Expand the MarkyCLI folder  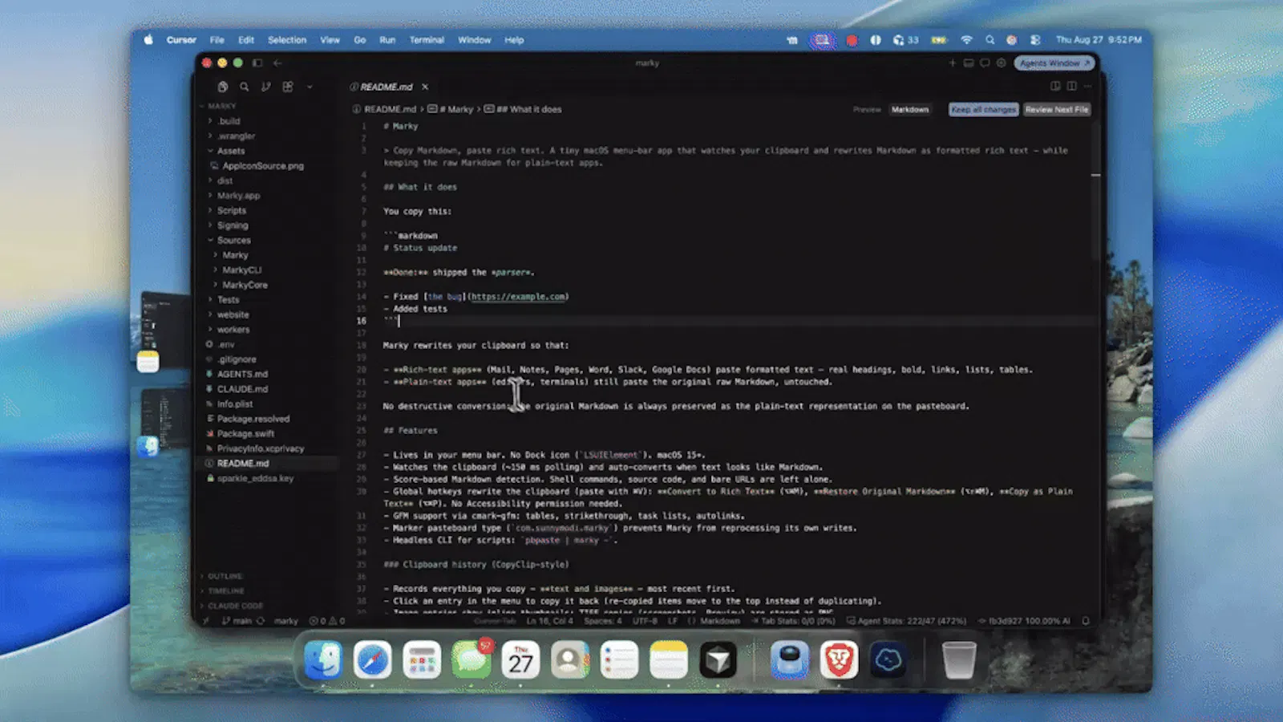click(241, 270)
